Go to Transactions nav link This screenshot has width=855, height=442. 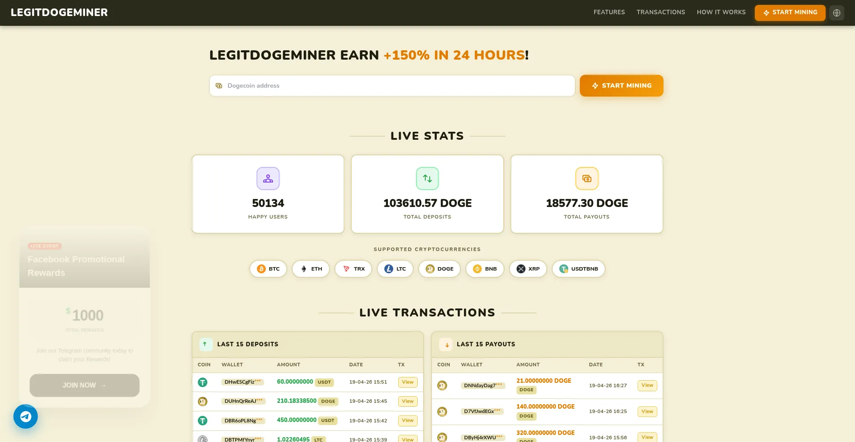coord(660,12)
